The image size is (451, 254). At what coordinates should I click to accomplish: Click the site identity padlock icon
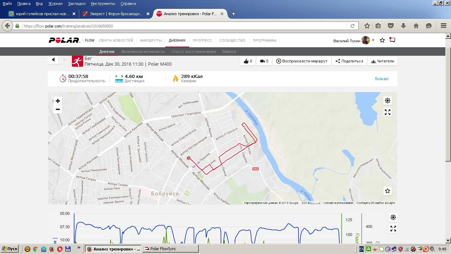pyautogui.click(x=17, y=26)
